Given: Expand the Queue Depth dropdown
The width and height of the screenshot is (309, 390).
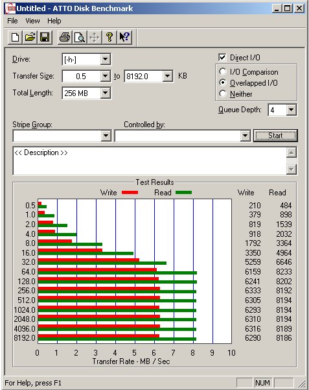Looking at the screenshot, I should coord(291,110).
